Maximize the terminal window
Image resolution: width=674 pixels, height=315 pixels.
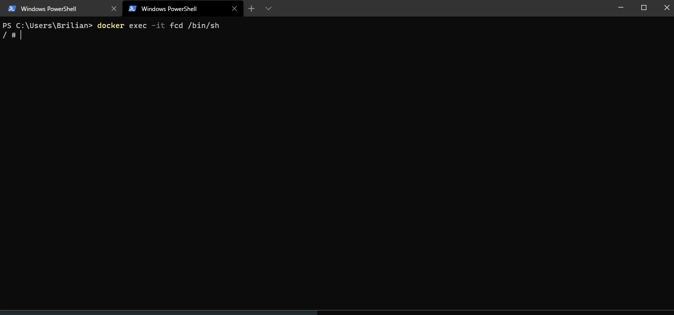click(x=644, y=8)
